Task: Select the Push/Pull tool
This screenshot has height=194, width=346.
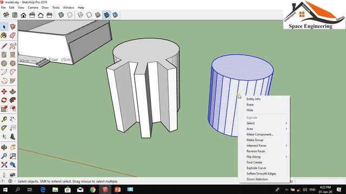Action: click(12, 91)
